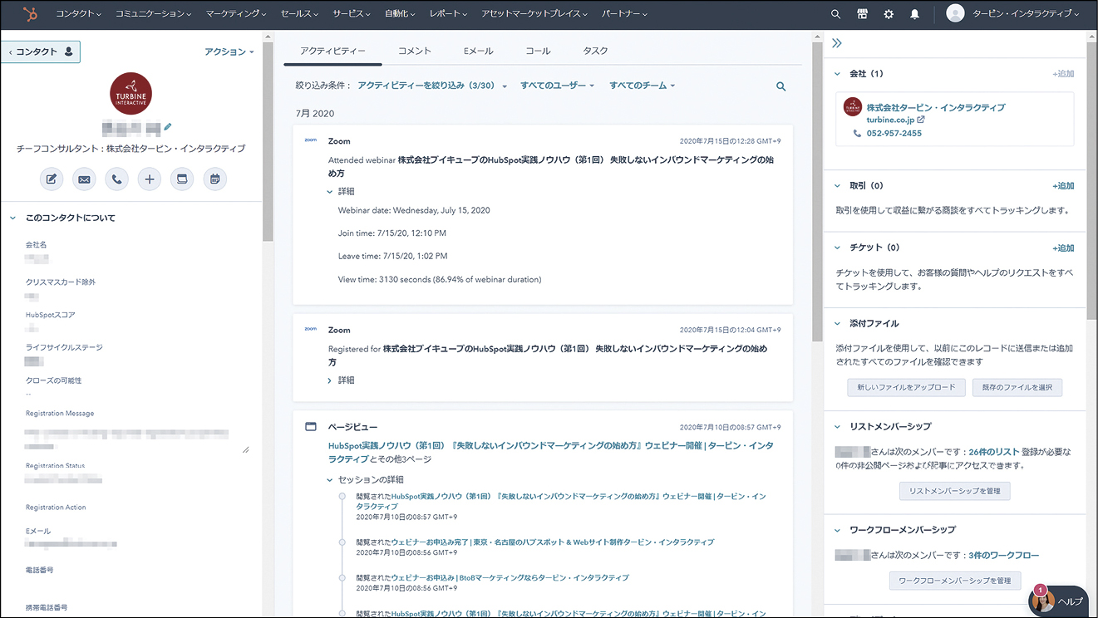Click the 26件のリスト link
The width and height of the screenshot is (1098, 618).
(x=993, y=452)
